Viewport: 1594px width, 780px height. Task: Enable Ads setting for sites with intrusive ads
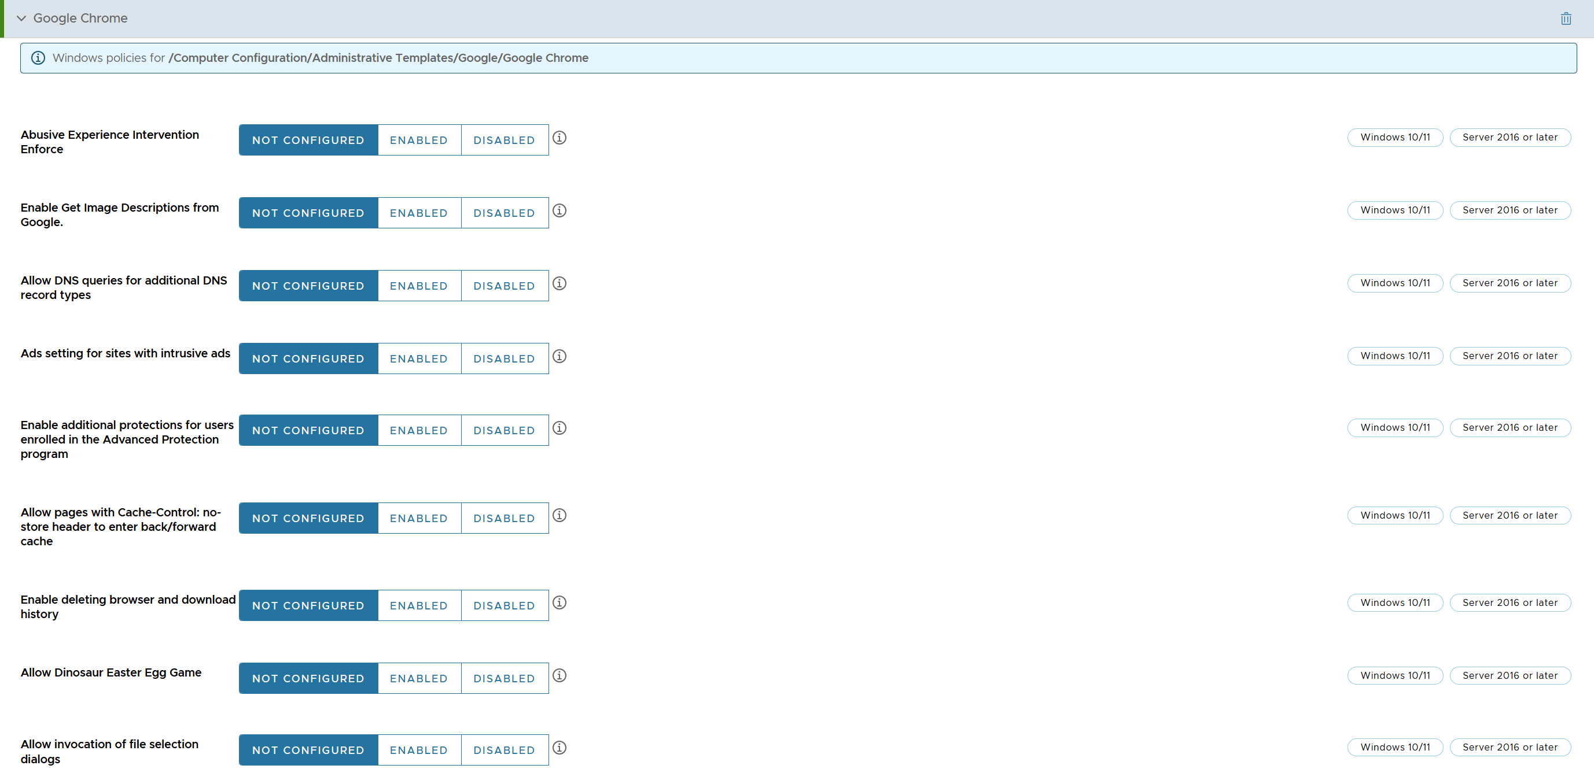(419, 360)
